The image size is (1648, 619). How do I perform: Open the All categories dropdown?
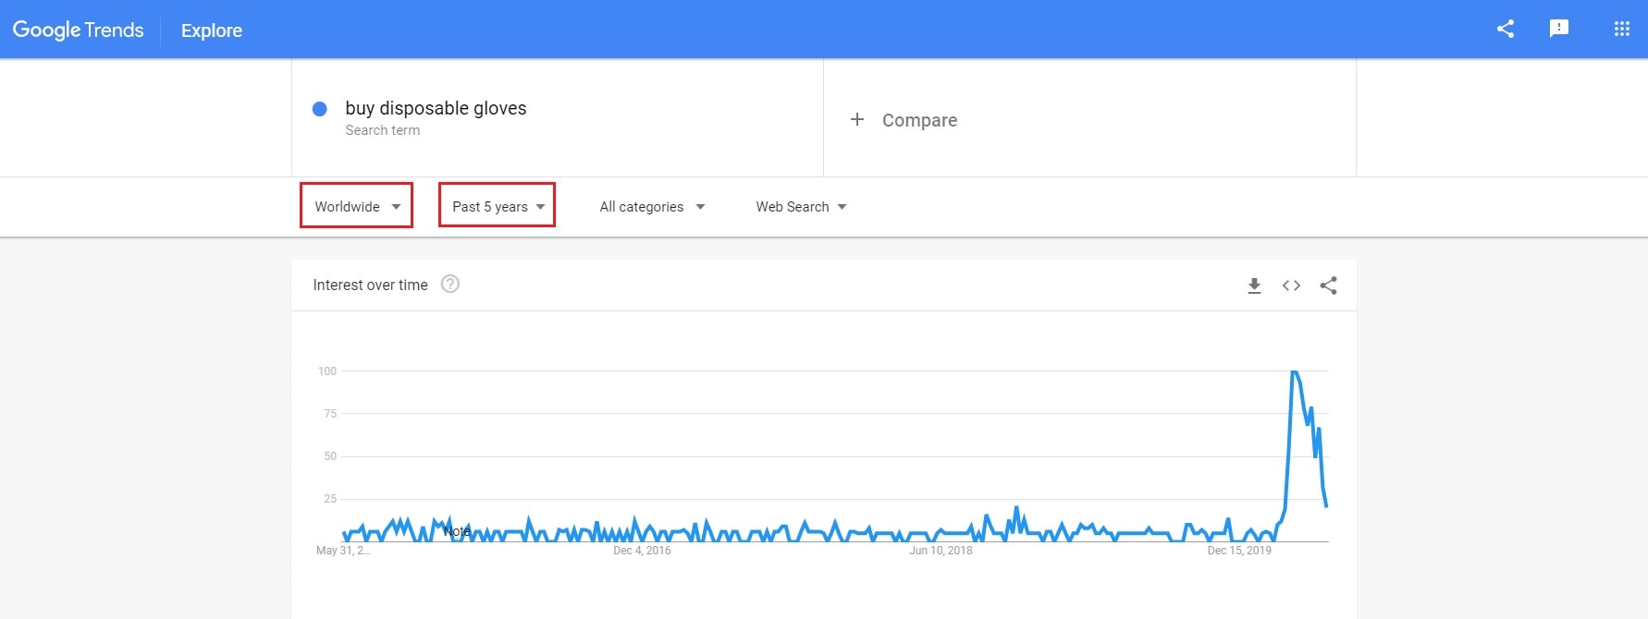point(651,207)
